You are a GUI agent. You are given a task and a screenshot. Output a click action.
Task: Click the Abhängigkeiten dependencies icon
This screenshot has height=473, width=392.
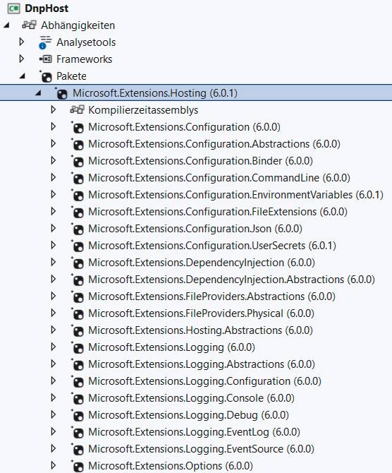tap(29, 25)
